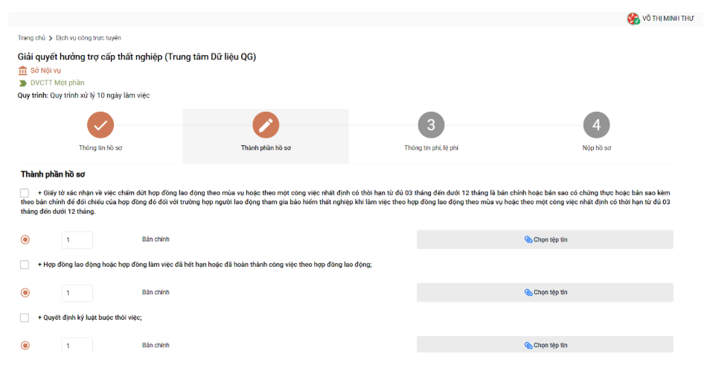Click the breadcrumb chevron separator
This screenshot has width=704, height=386.
pyautogui.click(x=51, y=38)
